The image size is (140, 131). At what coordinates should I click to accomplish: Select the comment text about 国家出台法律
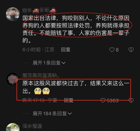[76, 29]
